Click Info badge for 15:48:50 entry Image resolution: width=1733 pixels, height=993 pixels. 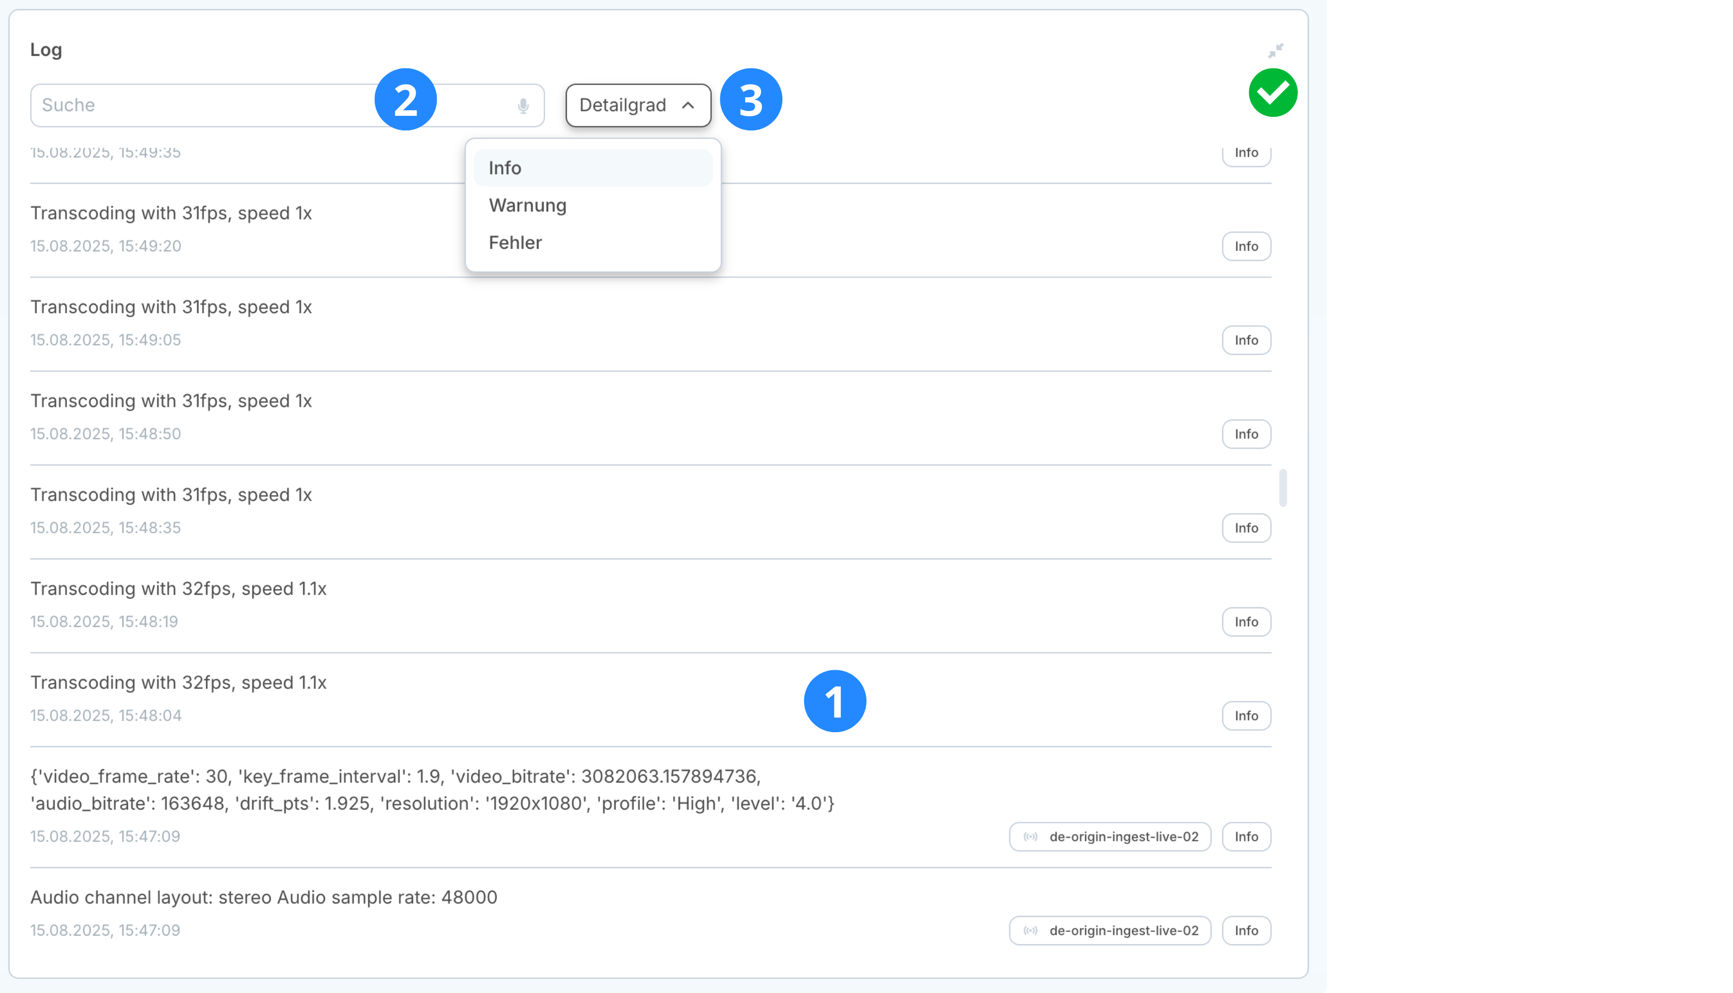[x=1245, y=435]
